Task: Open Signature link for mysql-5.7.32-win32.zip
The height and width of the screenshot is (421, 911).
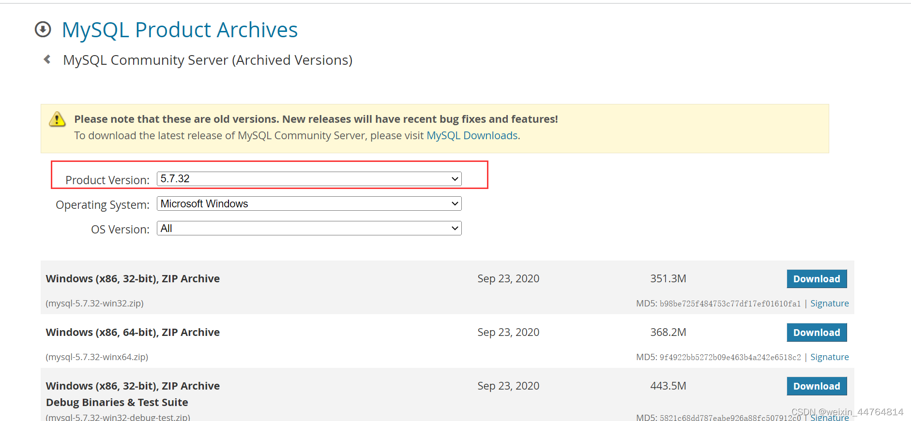Action: tap(829, 304)
